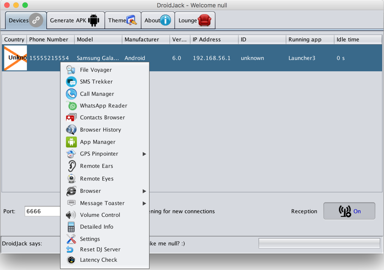Sort by the Manufacturer column header

coord(146,39)
